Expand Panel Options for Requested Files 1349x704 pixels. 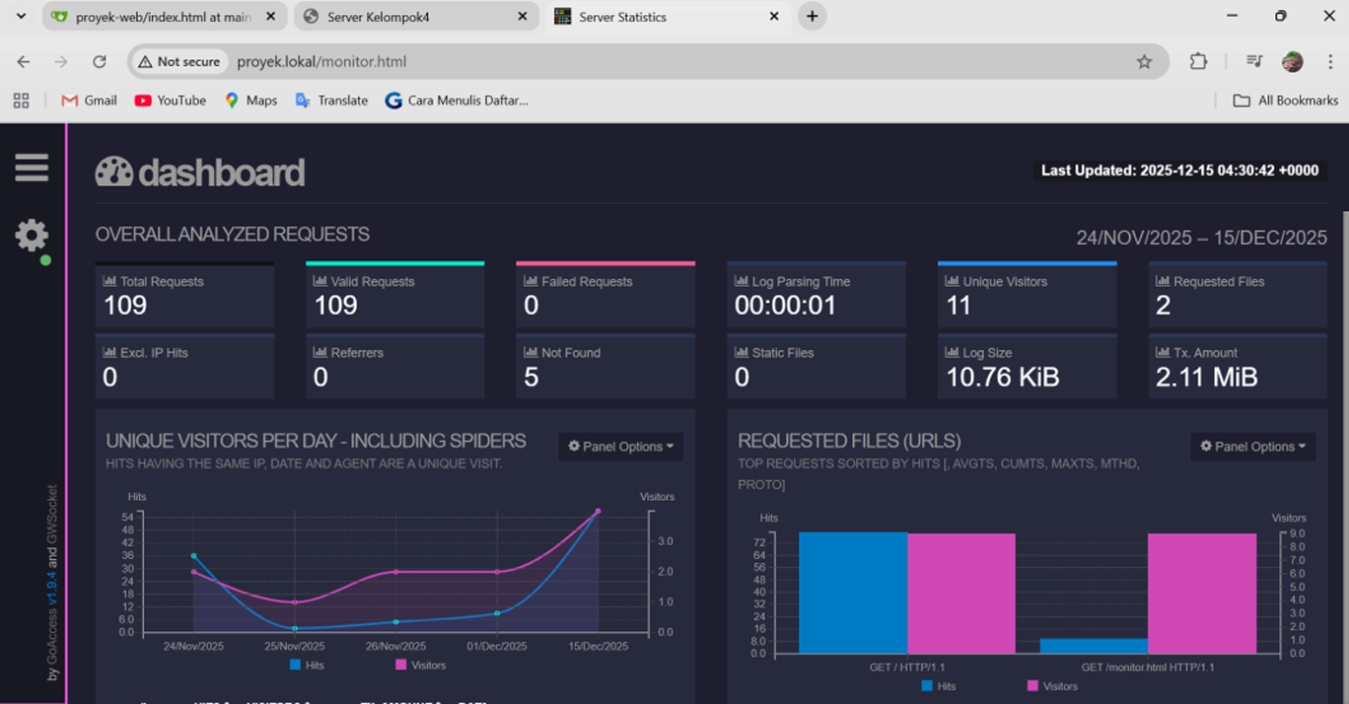click(x=1252, y=447)
